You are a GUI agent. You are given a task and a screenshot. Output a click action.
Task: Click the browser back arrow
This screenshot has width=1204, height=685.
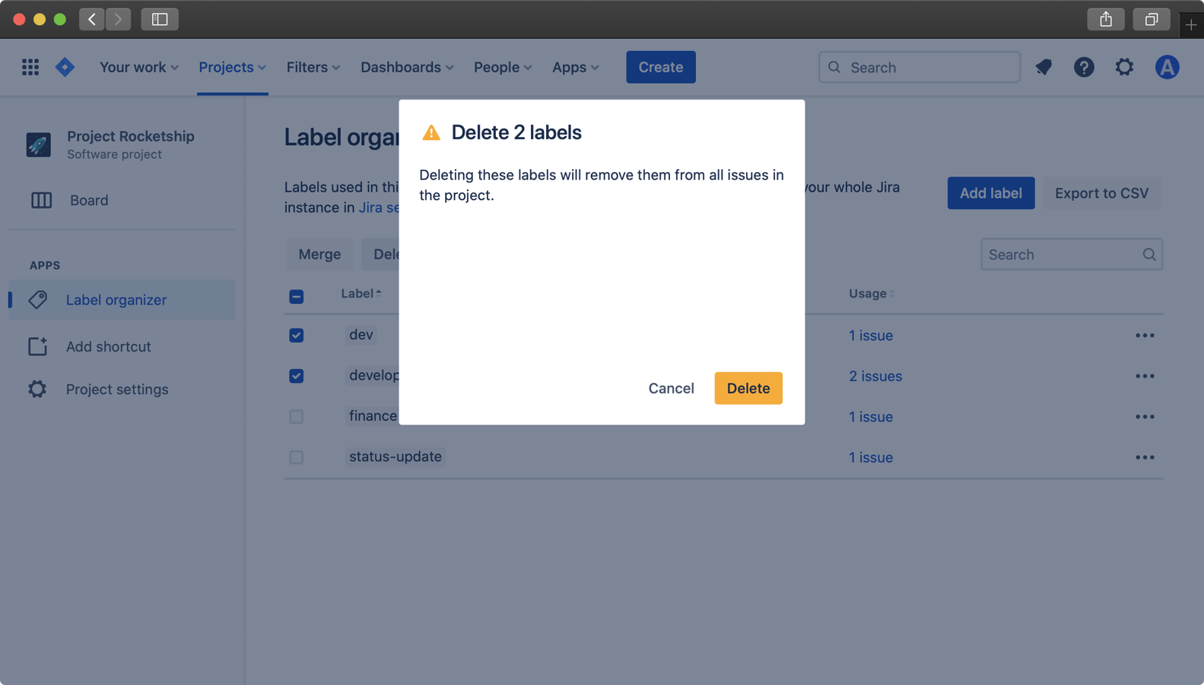(92, 19)
